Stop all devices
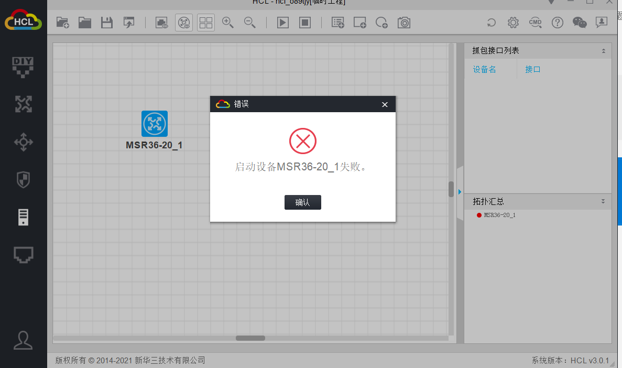 [304, 23]
